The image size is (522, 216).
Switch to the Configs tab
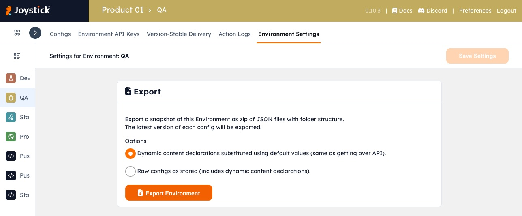[x=60, y=34]
